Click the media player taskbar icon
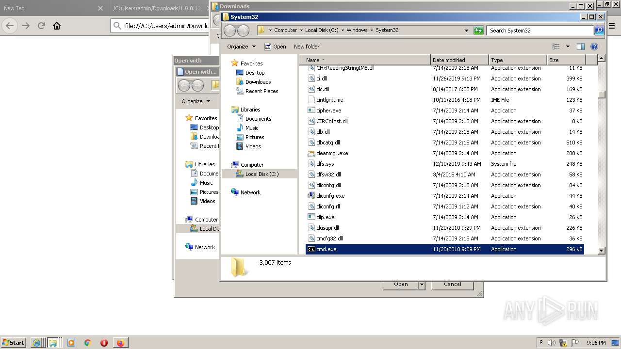This screenshot has height=349, width=621. (71, 343)
